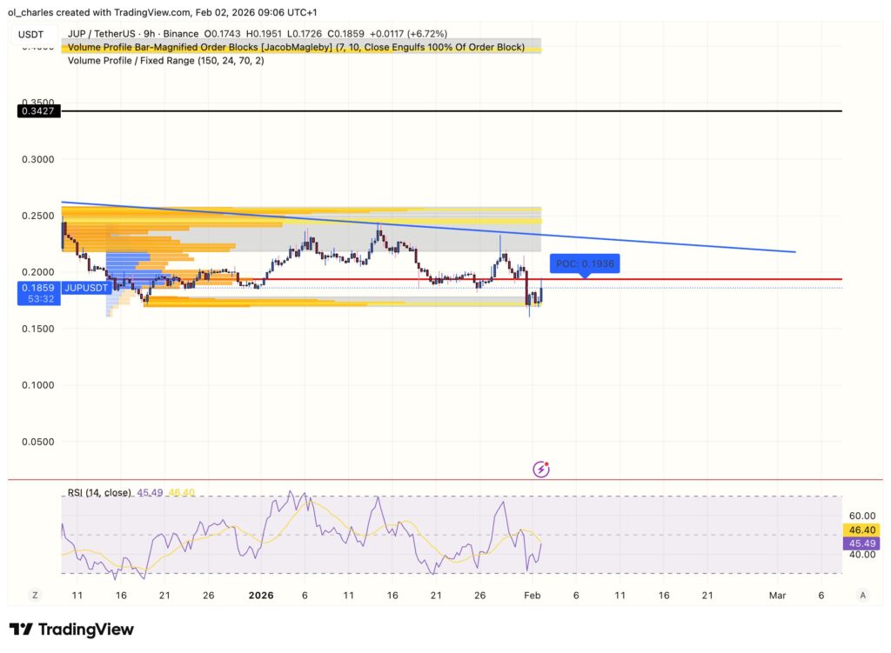The width and height of the screenshot is (891, 653).
Task: Switch to the Feb axis label
Action: coord(531,596)
